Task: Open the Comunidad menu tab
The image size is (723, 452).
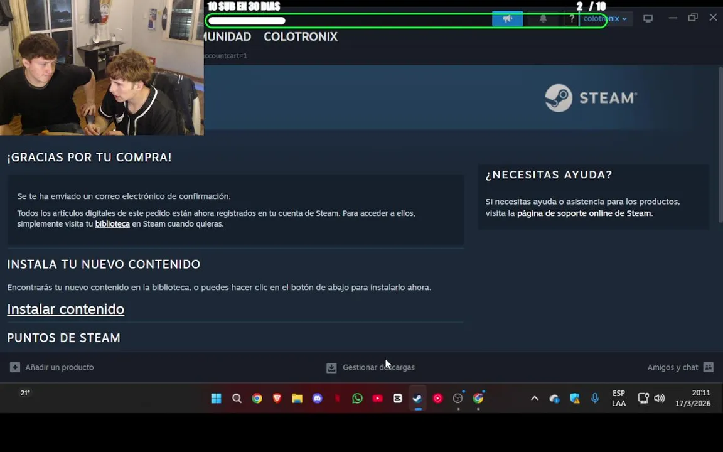Action: (x=228, y=36)
